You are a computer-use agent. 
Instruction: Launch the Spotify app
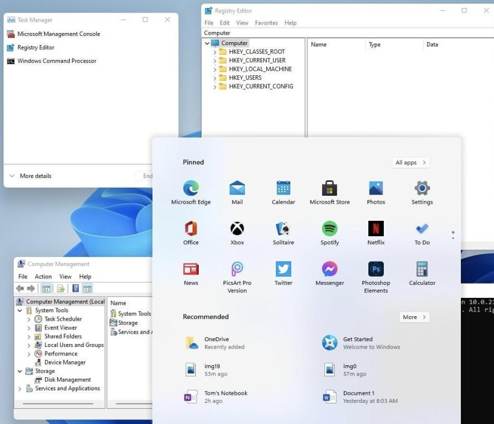click(330, 229)
